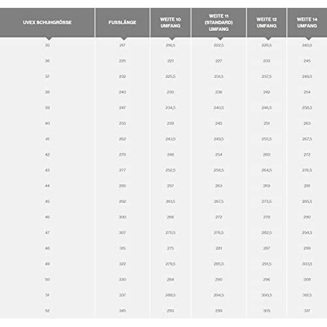
Task: Click the arrow pointer below WEITE 14 header
Action: pos(309,39)
